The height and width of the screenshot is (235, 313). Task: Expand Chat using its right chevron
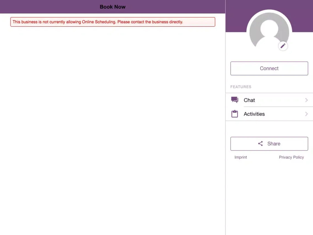pyautogui.click(x=306, y=100)
